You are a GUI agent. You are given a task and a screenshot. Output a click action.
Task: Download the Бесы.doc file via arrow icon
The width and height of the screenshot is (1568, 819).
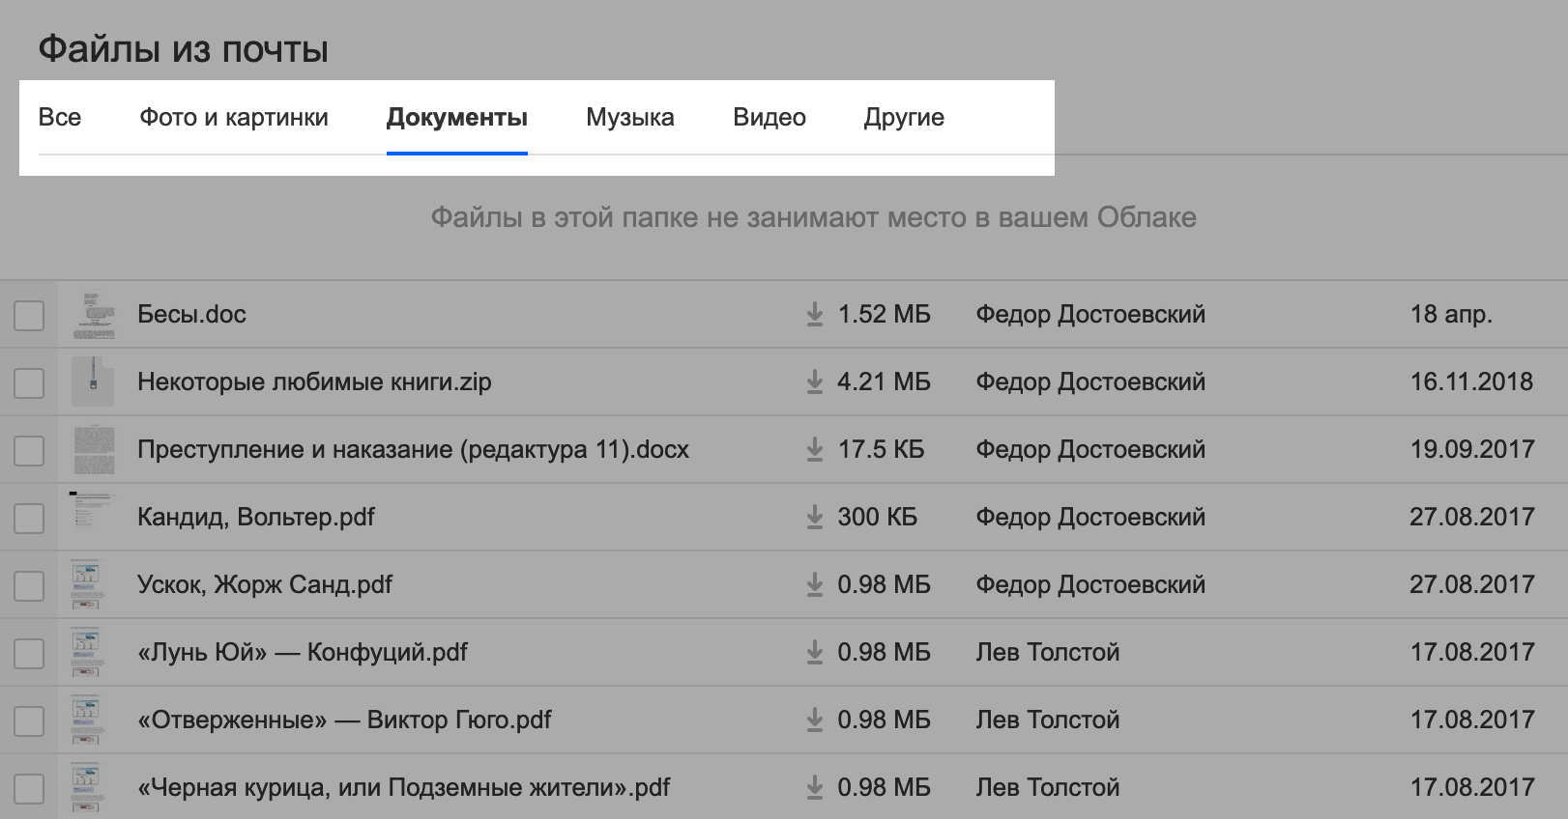coord(815,314)
